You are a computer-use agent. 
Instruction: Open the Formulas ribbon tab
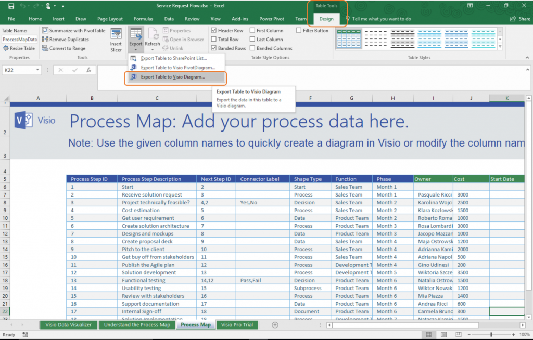144,18
